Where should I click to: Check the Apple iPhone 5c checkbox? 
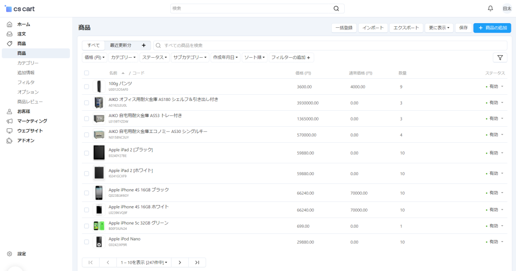(87, 226)
